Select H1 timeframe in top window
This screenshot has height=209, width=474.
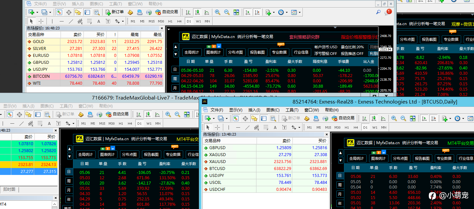pos(170,21)
